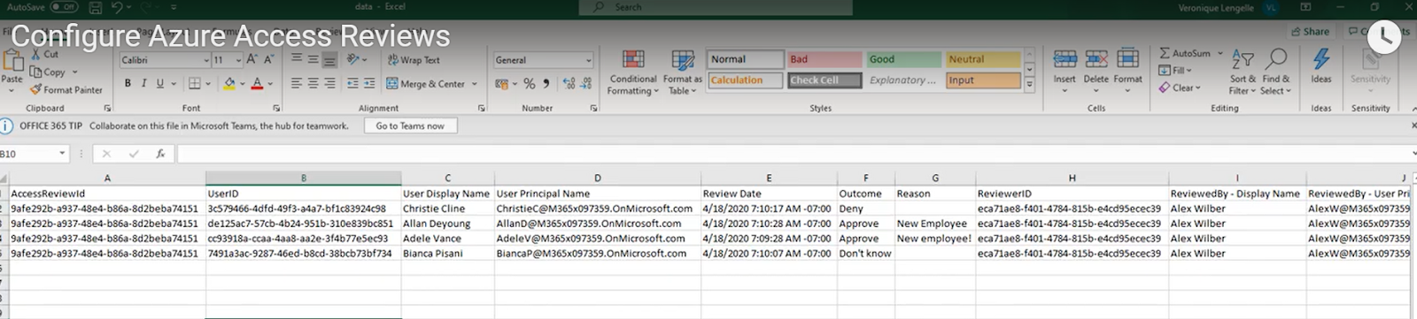Viewport: 1417px width, 319px height.
Task: Toggle Center horizontal alignment
Action: pos(313,83)
